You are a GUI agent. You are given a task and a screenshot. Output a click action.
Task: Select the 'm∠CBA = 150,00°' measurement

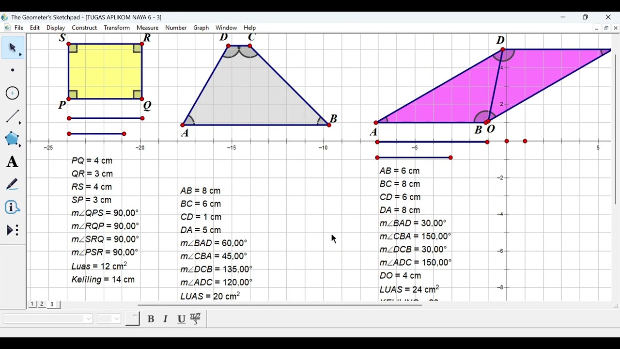pos(416,236)
